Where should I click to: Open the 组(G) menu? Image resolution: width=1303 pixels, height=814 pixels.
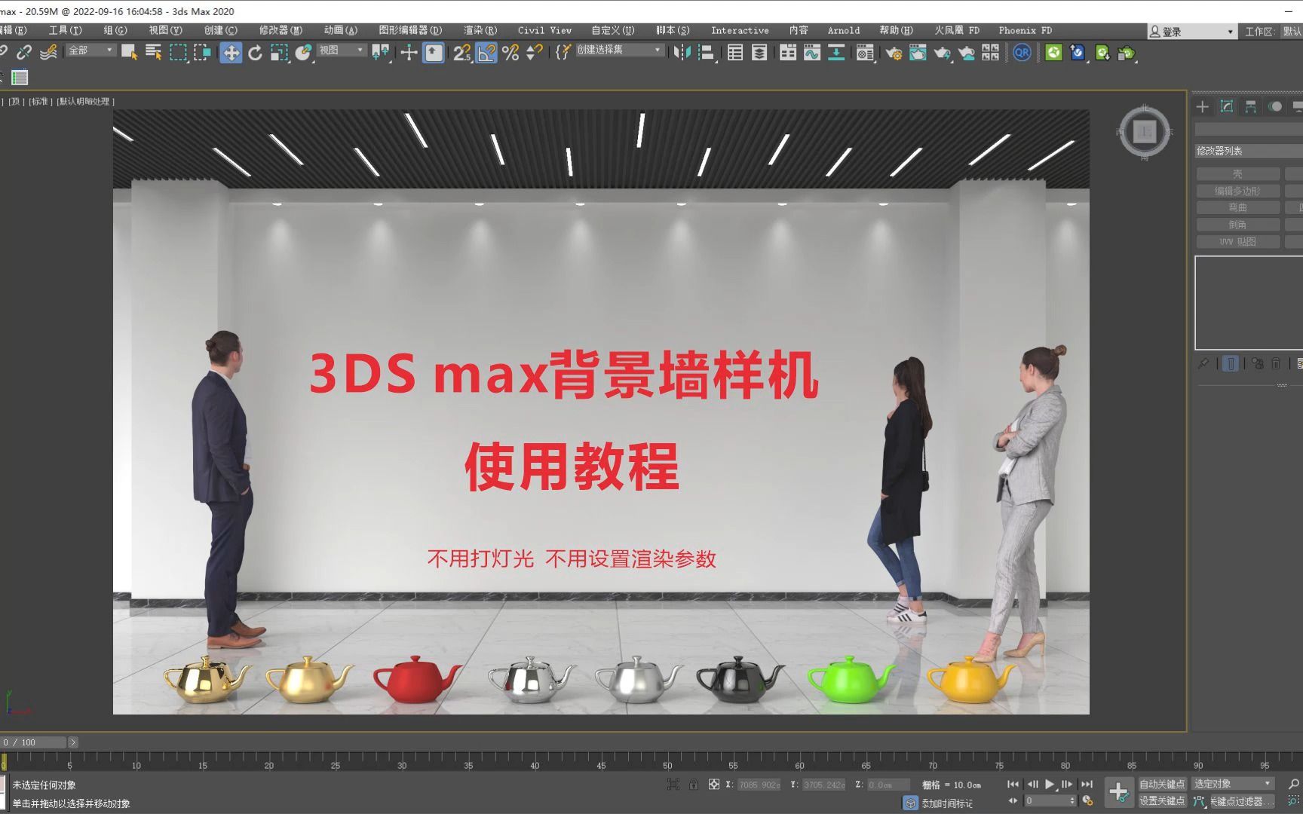[x=115, y=30]
